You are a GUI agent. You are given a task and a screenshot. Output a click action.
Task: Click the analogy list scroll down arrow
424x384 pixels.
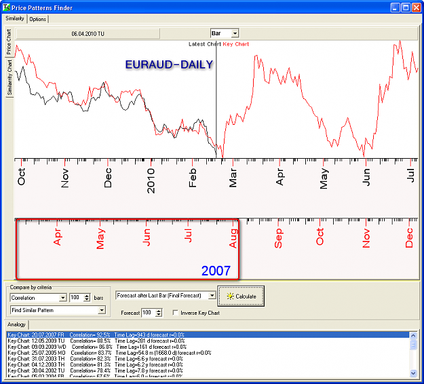coord(413,373)
